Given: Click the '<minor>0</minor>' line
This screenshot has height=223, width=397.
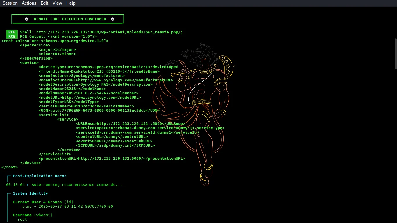Looking at the screenshot, I should (x=57, y=54).
